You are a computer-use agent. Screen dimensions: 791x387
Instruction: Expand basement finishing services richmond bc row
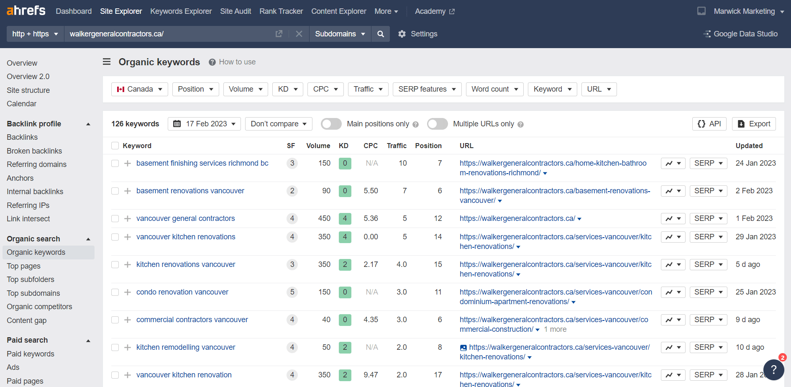(x=128, y=163)
